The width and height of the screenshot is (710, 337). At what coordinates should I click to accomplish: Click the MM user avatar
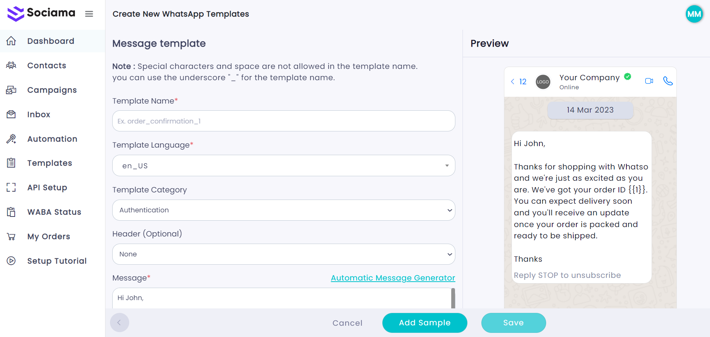point(694,14)
